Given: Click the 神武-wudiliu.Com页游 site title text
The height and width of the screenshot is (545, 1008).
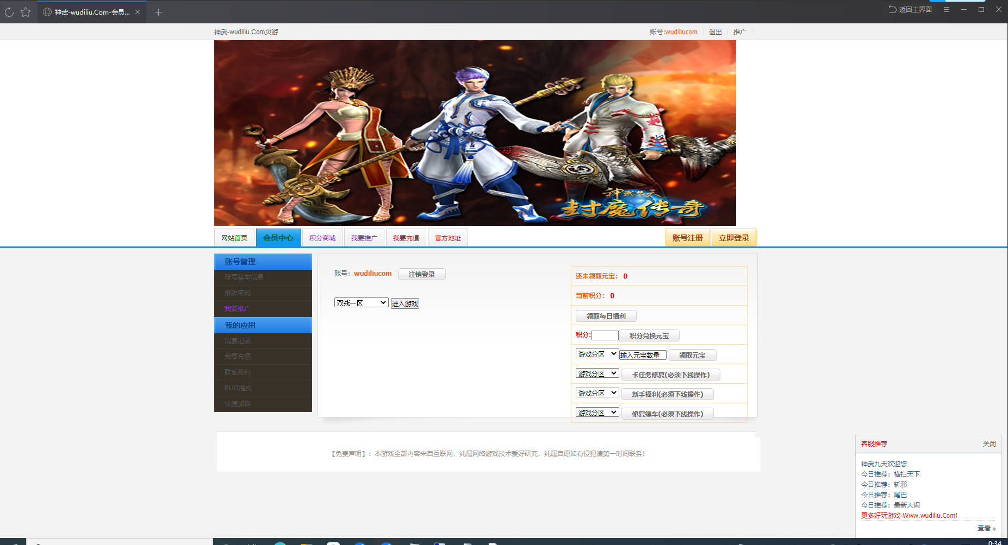Looking at the screenshot, I should tap(246, 32).
